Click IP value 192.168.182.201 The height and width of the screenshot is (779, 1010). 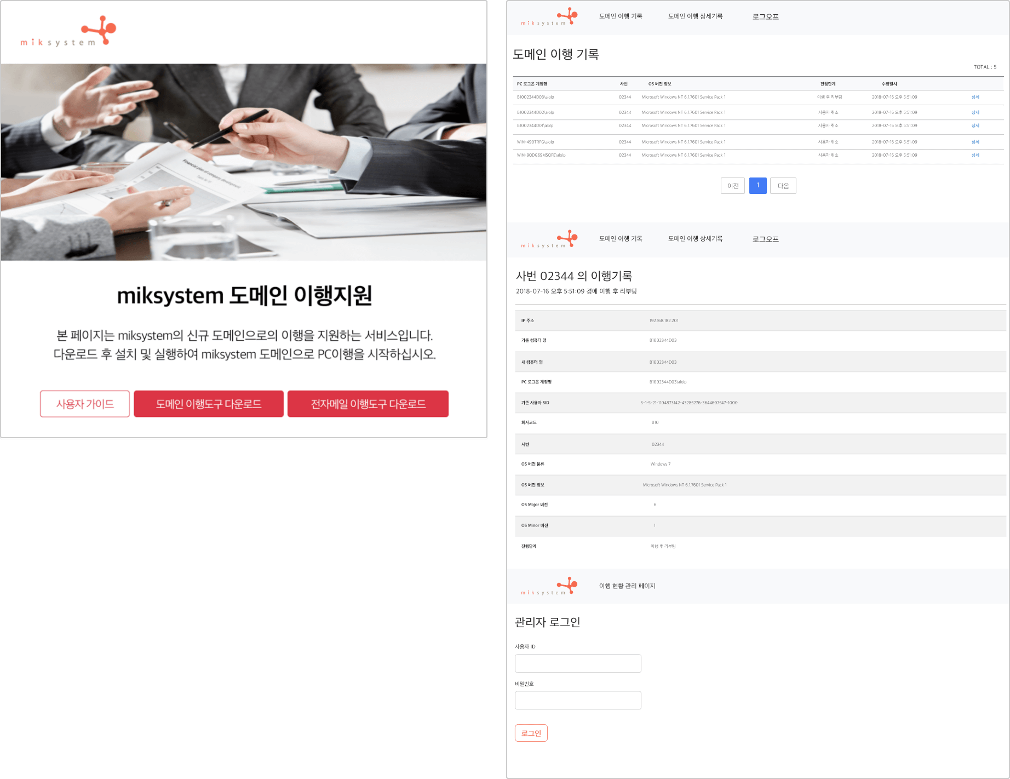[x=663, y=321]
